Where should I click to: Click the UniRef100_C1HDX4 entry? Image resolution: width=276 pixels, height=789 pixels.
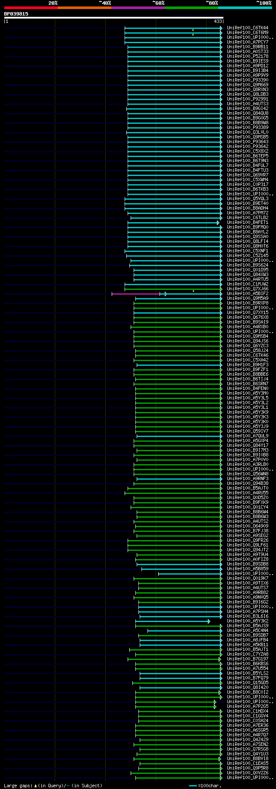click(248, 711)
